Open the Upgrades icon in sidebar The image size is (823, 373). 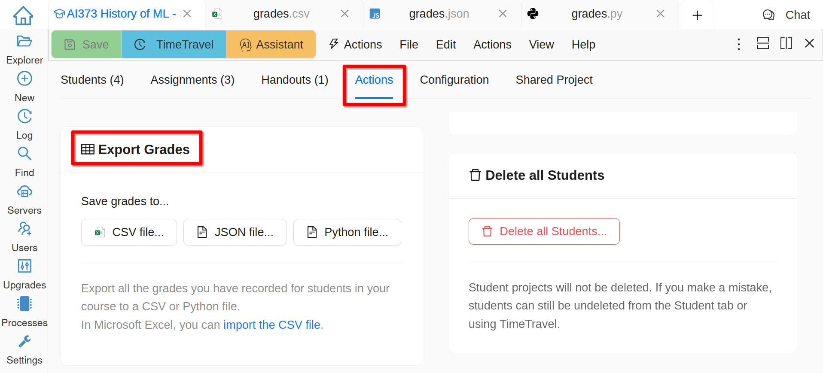(x=24, y=266)
